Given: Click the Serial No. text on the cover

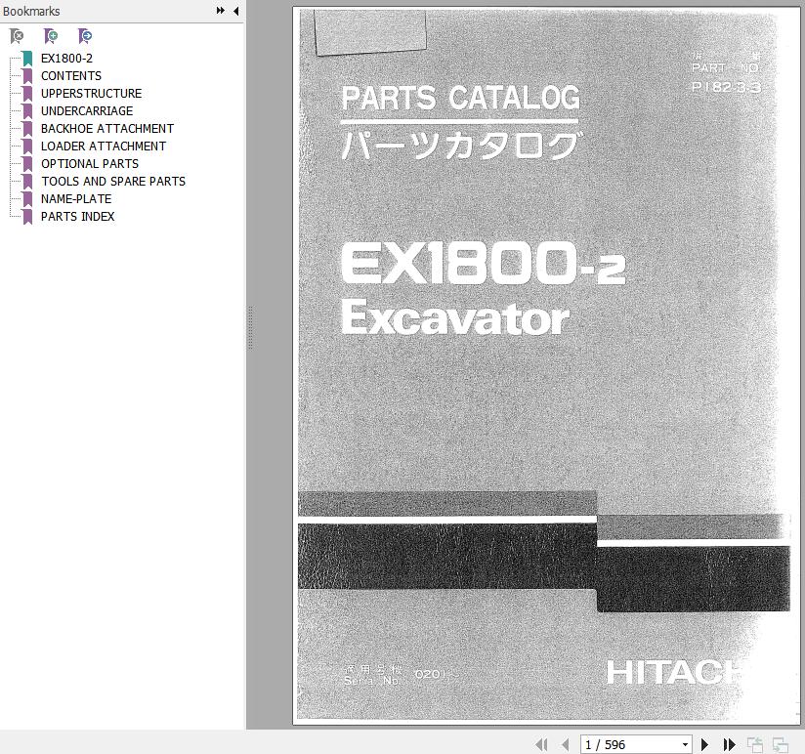Looking at the screenshot, I should pyautogui.click(x=373, y=681).
